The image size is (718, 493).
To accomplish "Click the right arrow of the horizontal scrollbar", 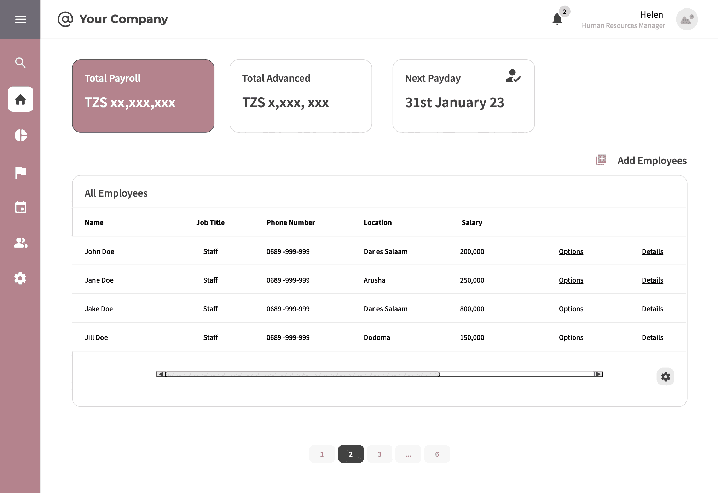I will pyautogui.click(x=598, y=374).
